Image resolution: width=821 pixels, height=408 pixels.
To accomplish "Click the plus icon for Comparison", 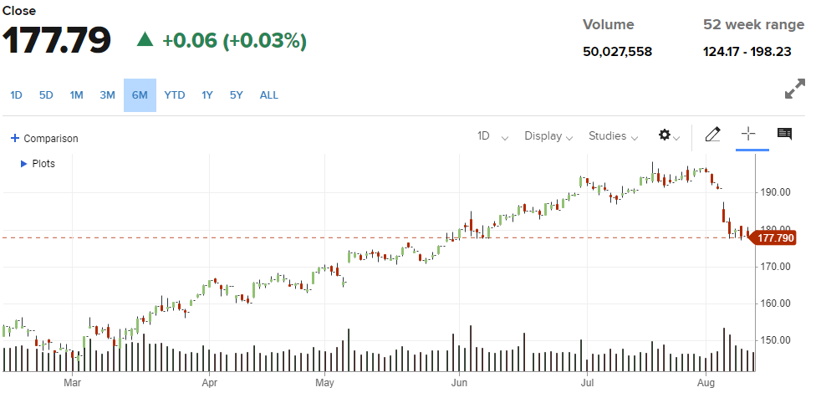I will tap(15, 139).
